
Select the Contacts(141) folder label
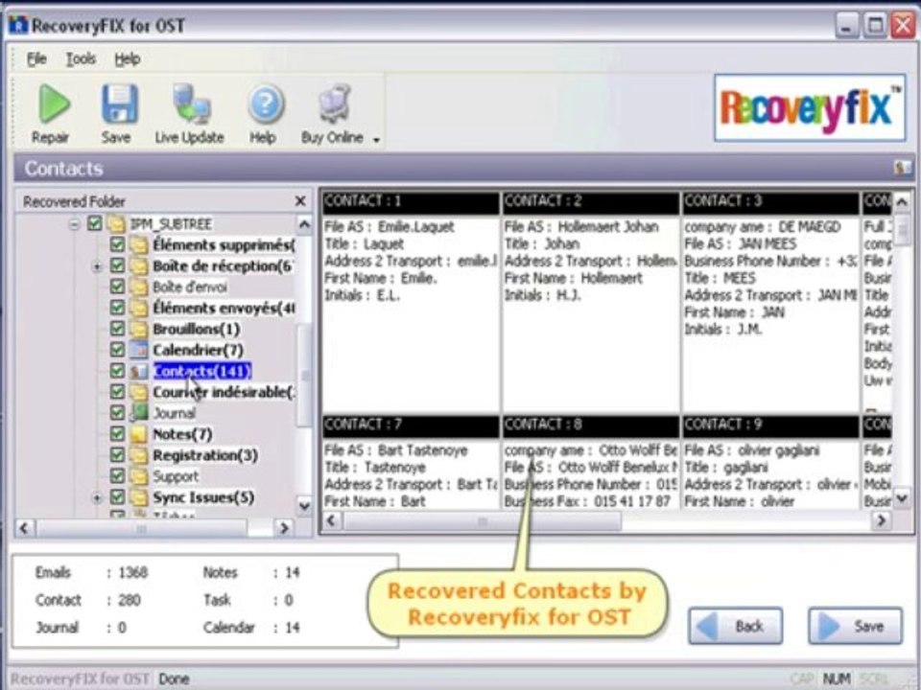coord(202,372)
